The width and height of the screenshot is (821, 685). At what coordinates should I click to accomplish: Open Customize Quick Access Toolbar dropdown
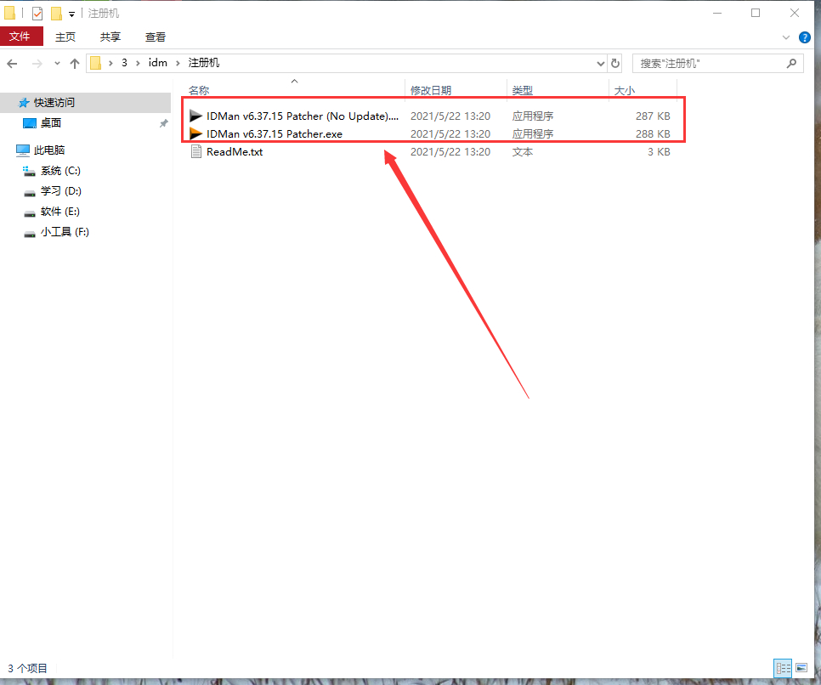(x=71, y=14)
